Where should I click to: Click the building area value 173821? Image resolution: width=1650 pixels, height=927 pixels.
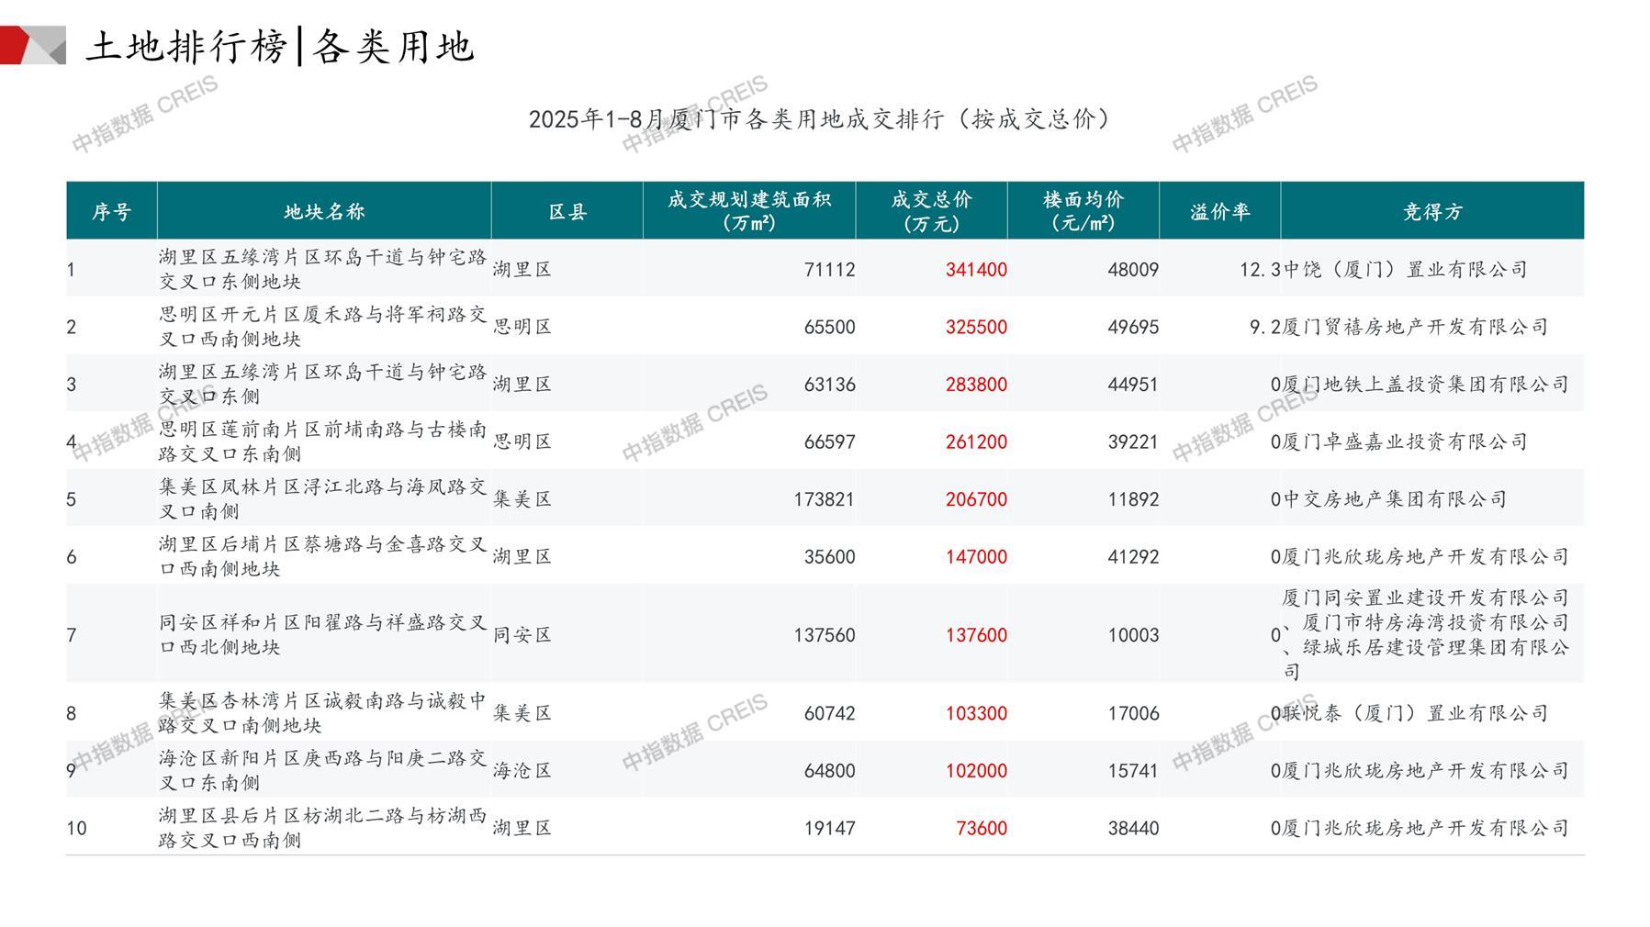pyautogui.click(x=824, y=500)
